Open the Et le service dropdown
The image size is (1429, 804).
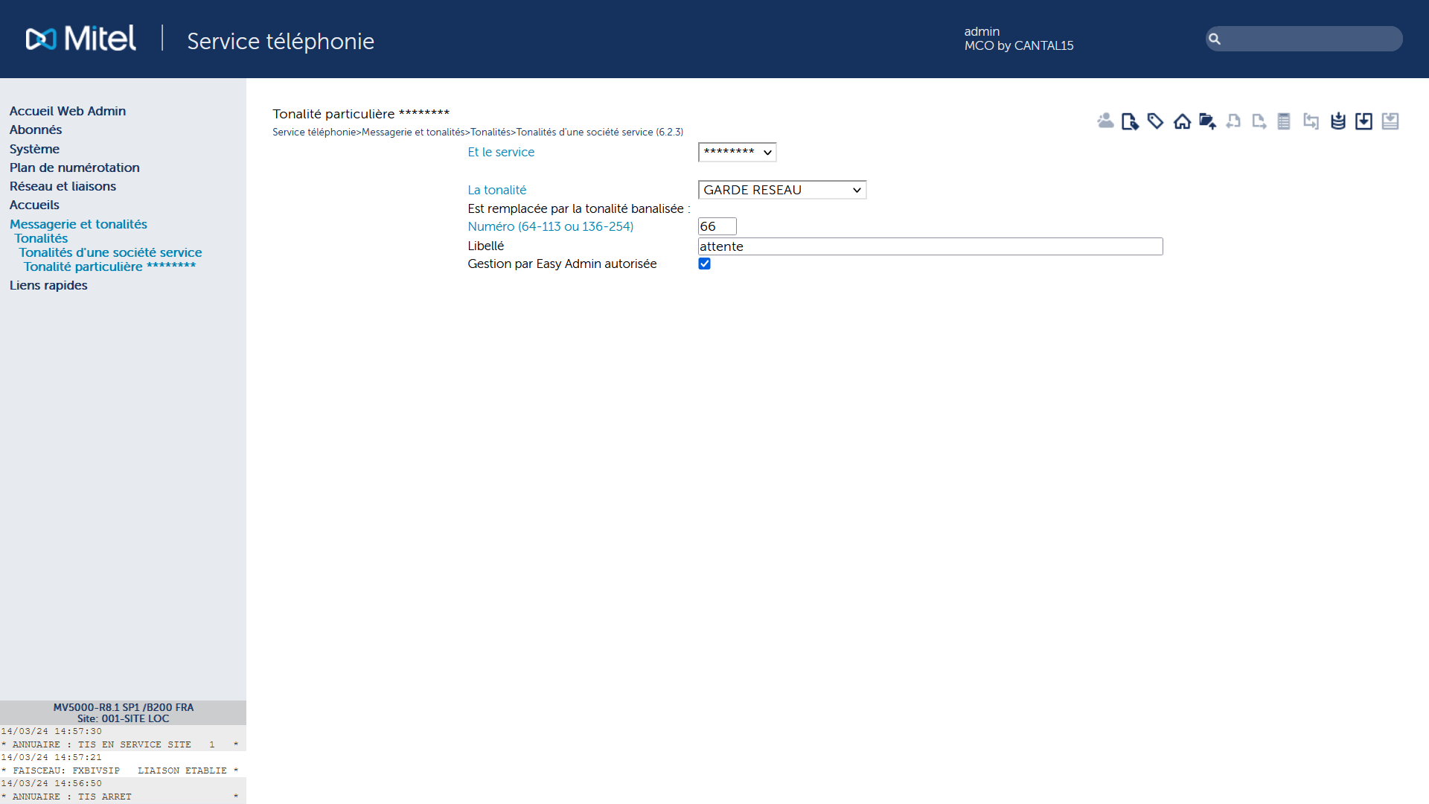click(x=737, y=152)
